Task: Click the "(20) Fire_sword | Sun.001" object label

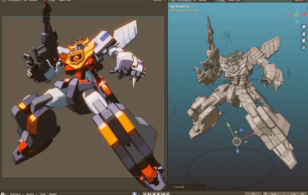Action: point(184,11)
